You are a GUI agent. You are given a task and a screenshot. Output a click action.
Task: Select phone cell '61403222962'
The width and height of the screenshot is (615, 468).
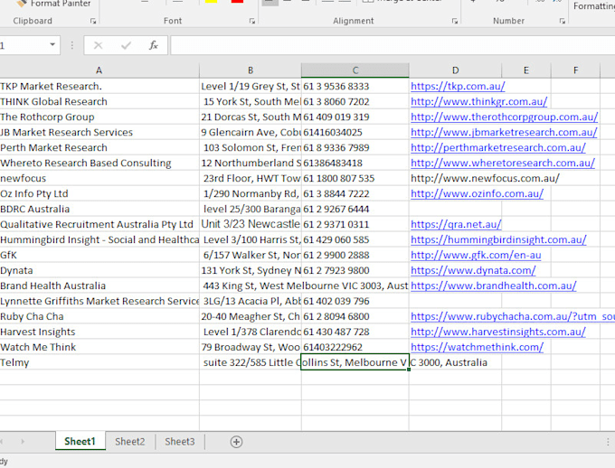[355, 347]
